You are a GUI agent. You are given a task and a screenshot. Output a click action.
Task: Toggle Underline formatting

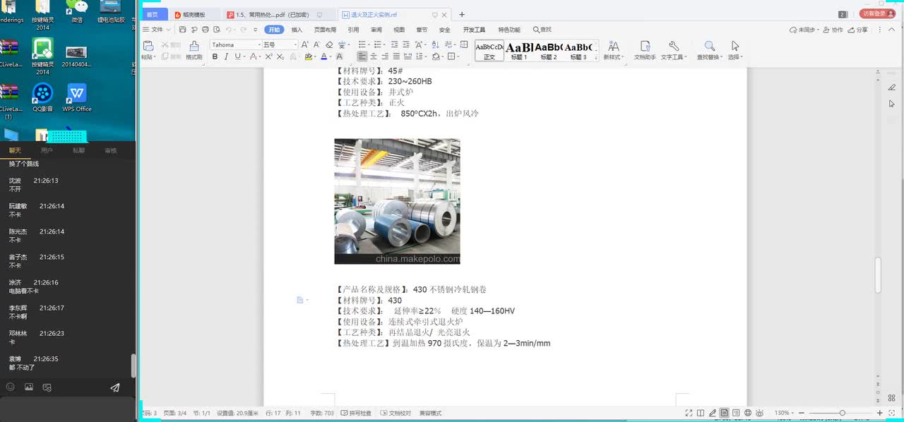point(238,56)
